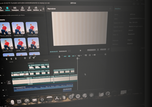The height and width of the screenshot is (107, 152).
Task: Choose the Espelho floral effect
Action: [7, 45]
